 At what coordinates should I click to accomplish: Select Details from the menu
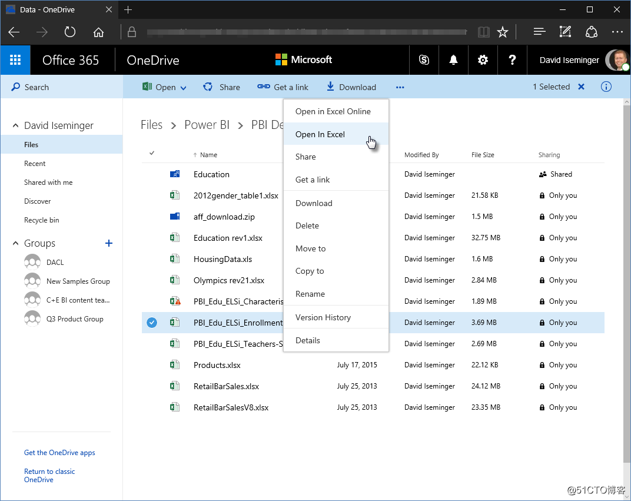click(x=336, y=340)
